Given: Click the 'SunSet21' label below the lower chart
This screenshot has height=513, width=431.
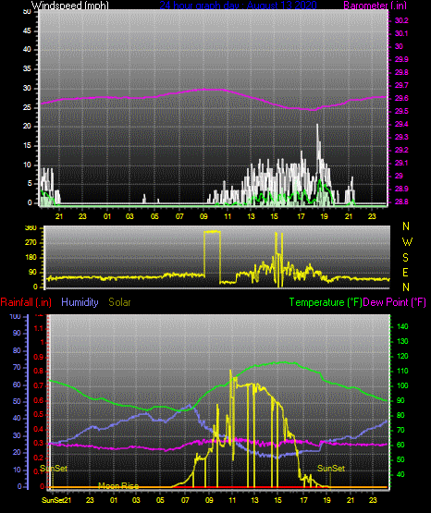Looking at the screenshot, I should tap(56, 500).
